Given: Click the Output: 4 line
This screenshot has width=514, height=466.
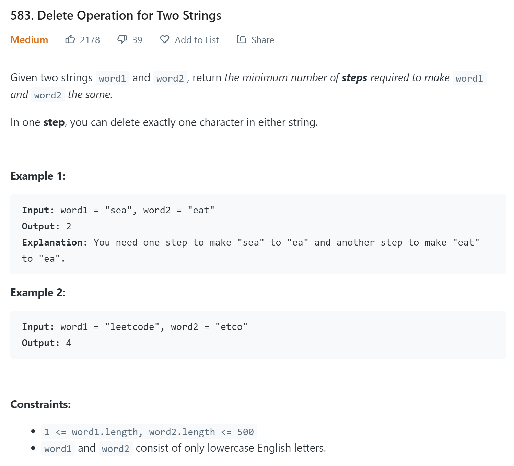Looking at the screenshot, I should [x=47, y=343].
